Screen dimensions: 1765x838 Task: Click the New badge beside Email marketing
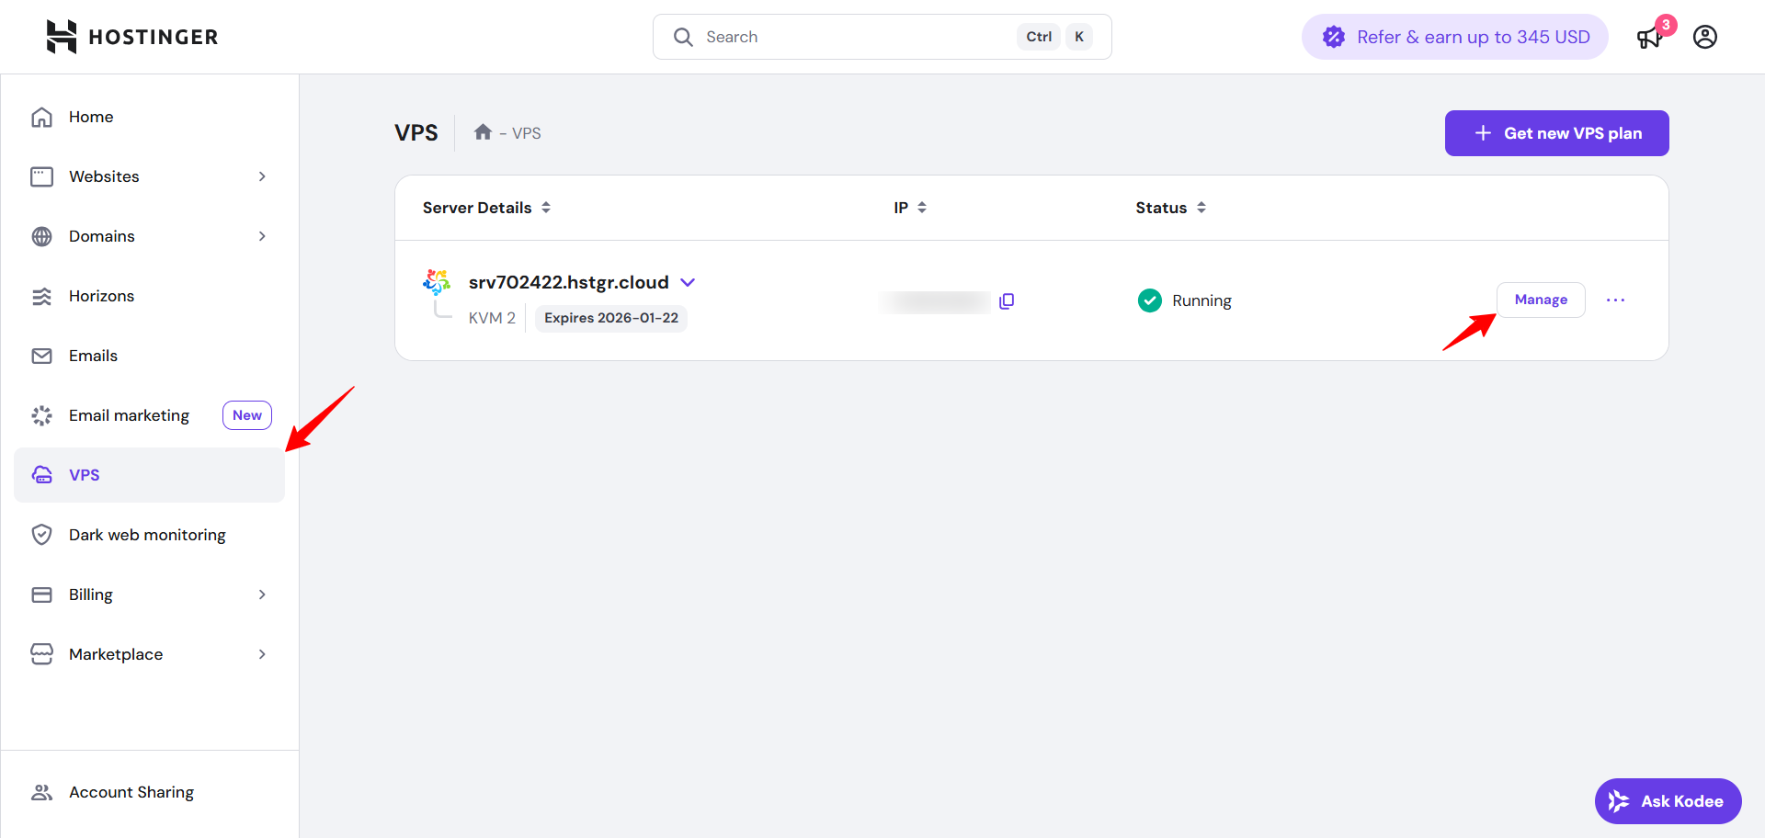click(x=247, y=415)
